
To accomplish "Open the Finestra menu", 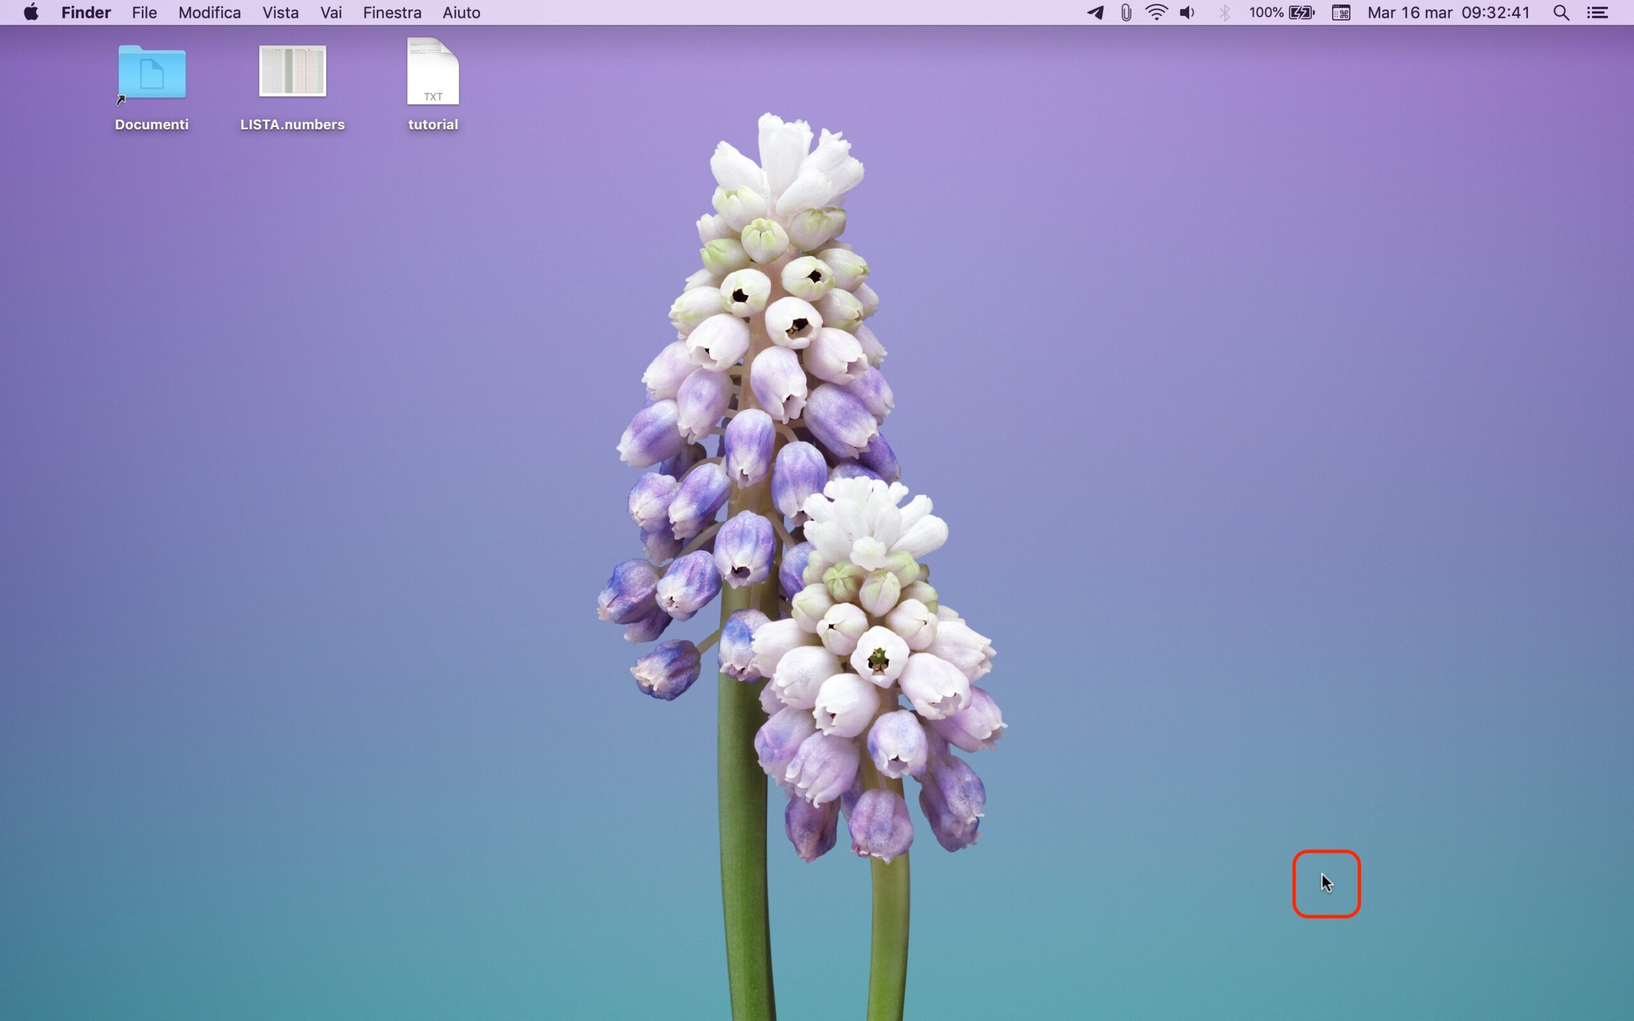I will pos(392,13).
